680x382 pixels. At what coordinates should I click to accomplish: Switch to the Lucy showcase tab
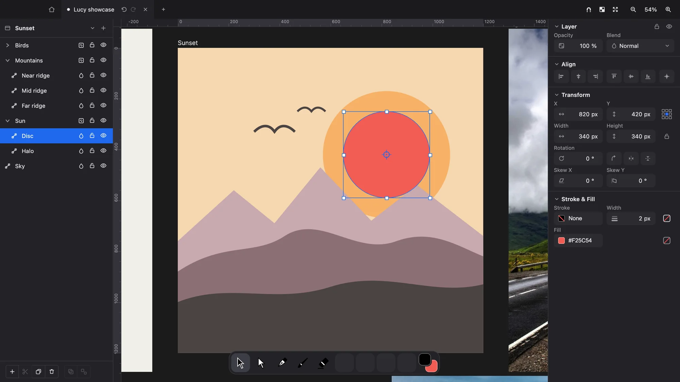click(94, 10)
